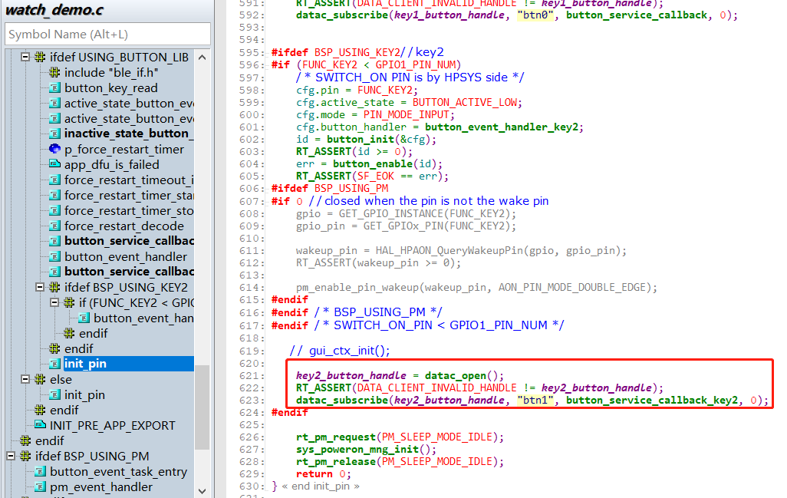This screenshot has height=498, width=787.
Task: Click the prototype icon beside app_dfu_is_failed
Action: pyautogui.click(x=54, y=165)
